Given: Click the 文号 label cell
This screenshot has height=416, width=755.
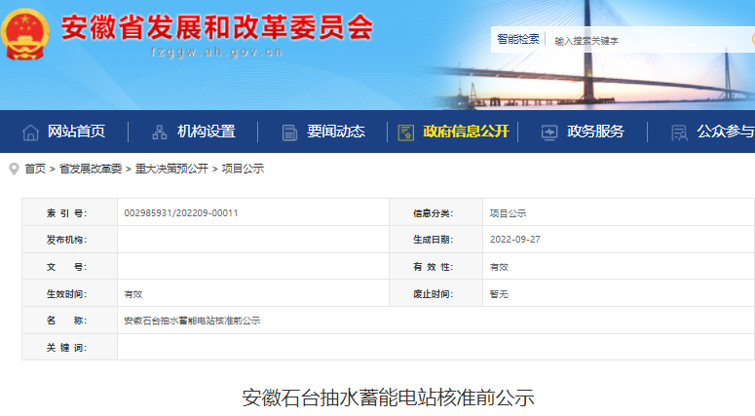Looking at the screenshot, I should [70, 266].
